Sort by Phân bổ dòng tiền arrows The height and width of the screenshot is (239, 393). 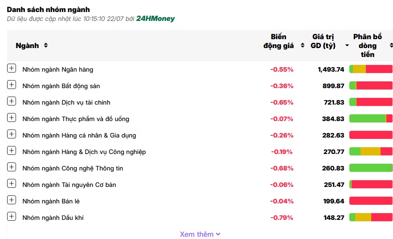[391, 45]
